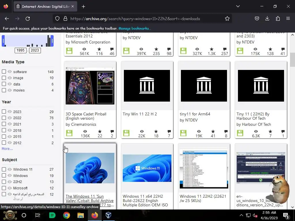
Task: Open Cortana search circle on taskbar
Action: pos(24,215)
